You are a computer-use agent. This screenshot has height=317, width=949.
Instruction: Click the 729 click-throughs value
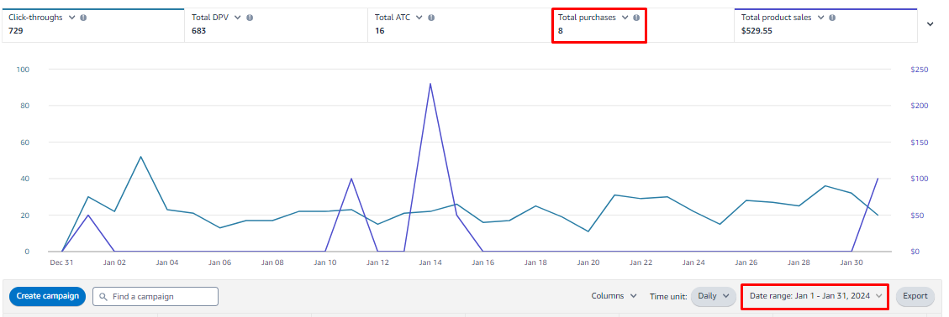(x=16, y=31)
